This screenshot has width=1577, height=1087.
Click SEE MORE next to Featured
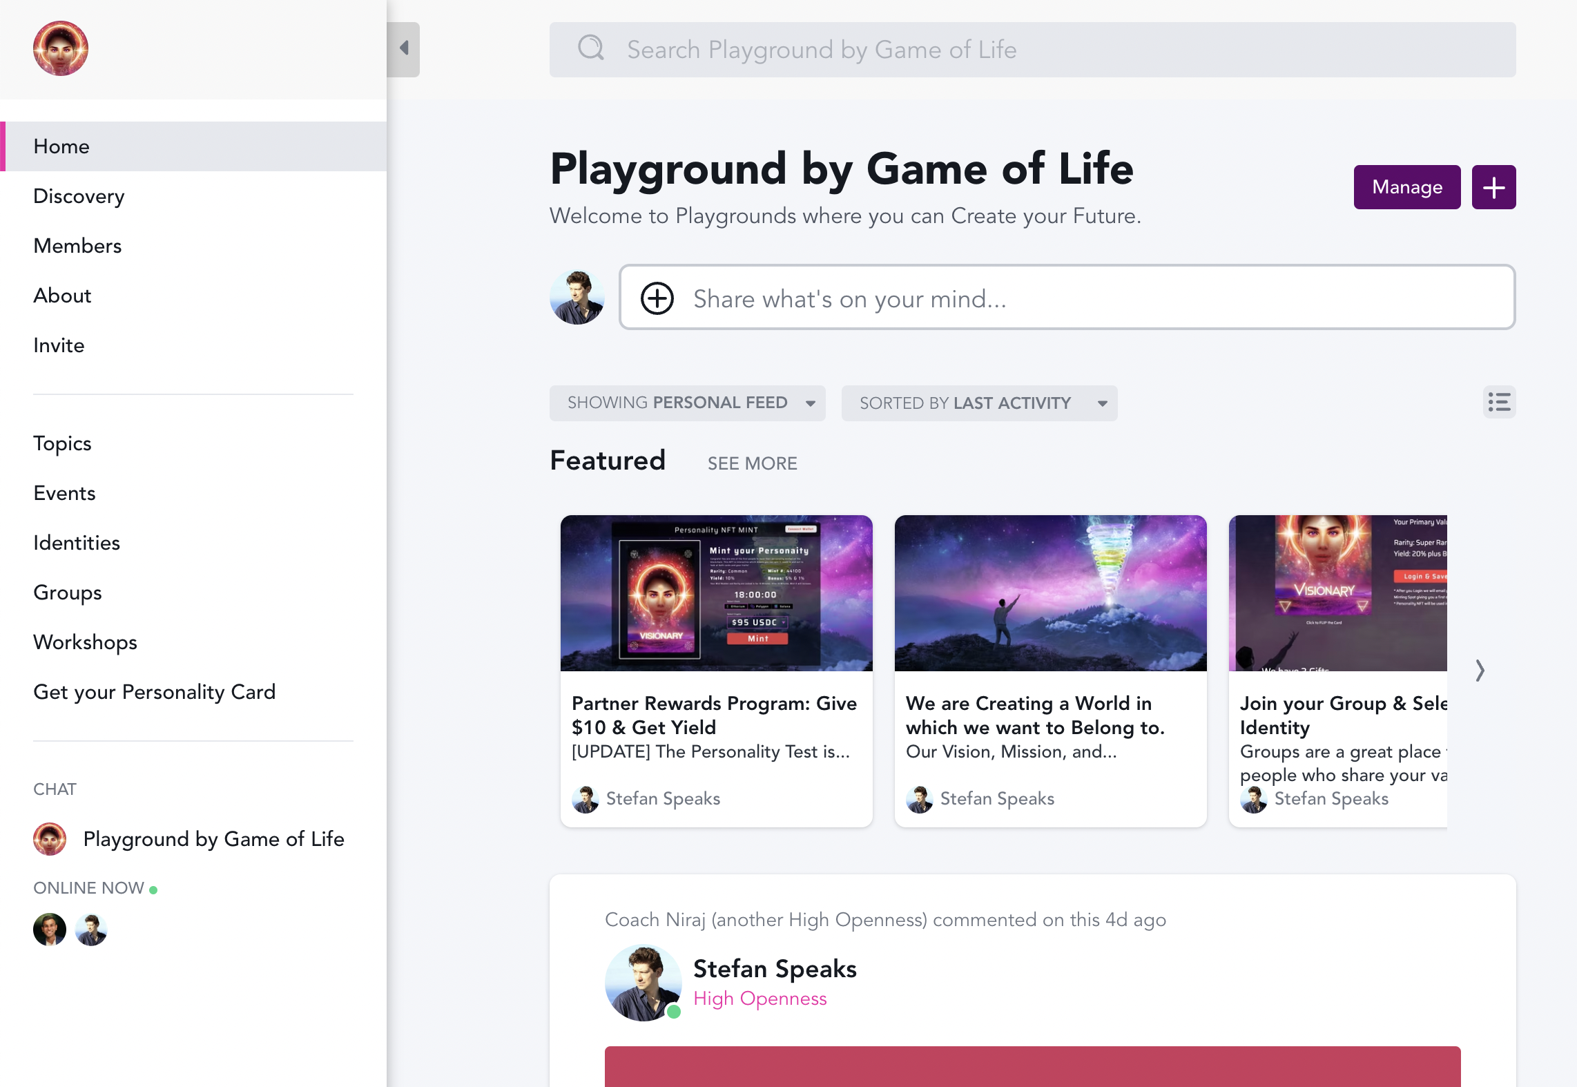click(x=752, y=463)
